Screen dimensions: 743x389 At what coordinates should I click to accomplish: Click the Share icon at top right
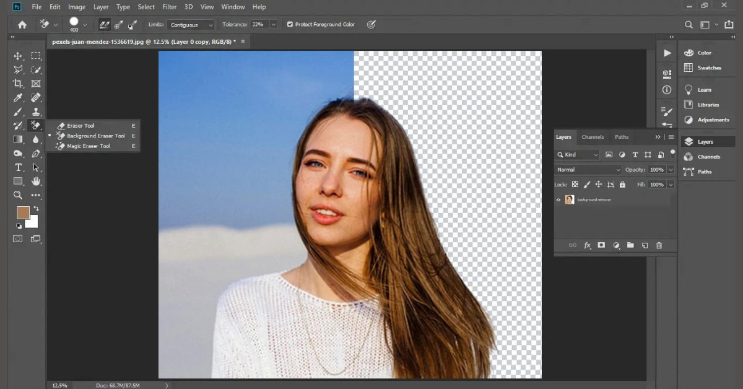pos(729,25)
